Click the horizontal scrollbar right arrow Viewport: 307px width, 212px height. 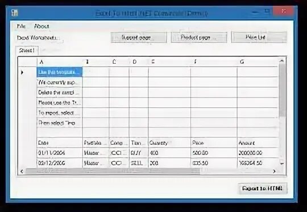(x=274, y=172)
